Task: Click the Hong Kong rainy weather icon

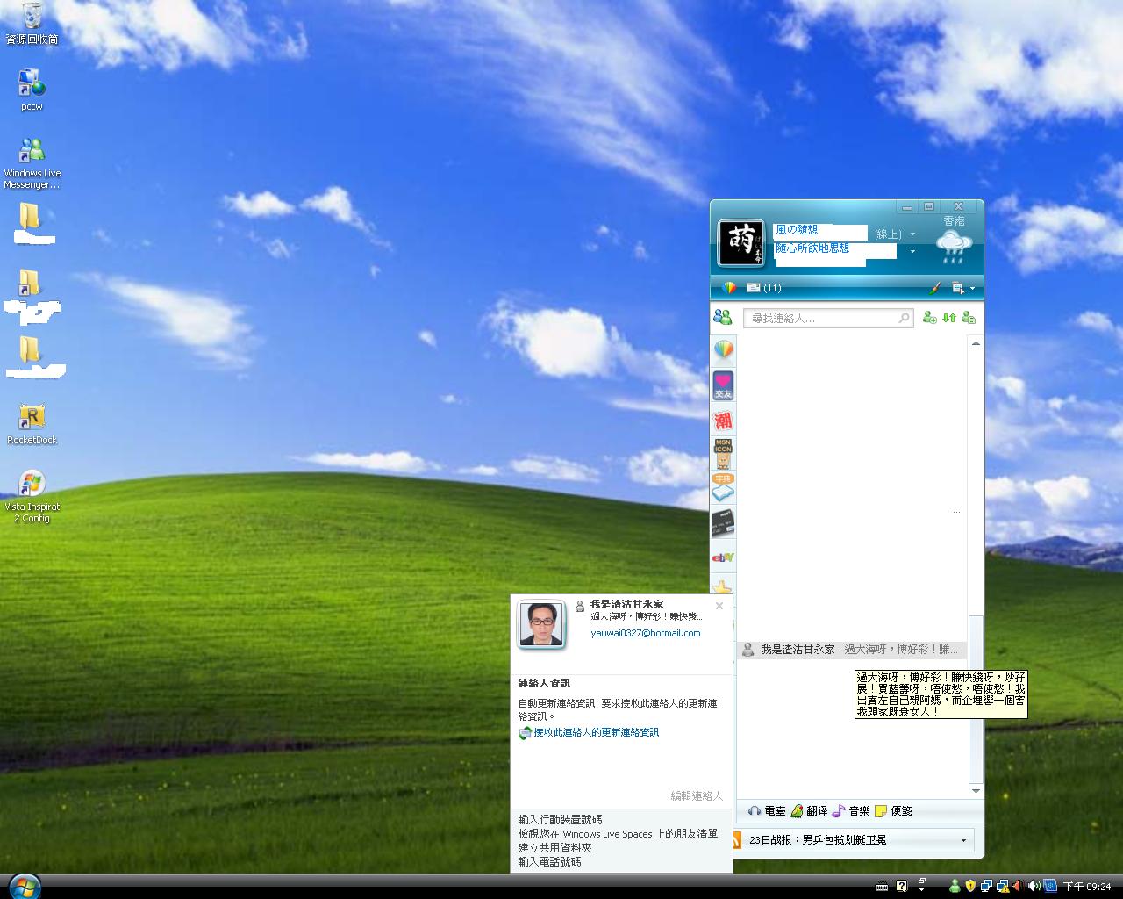Action: (x=954, y=248)
